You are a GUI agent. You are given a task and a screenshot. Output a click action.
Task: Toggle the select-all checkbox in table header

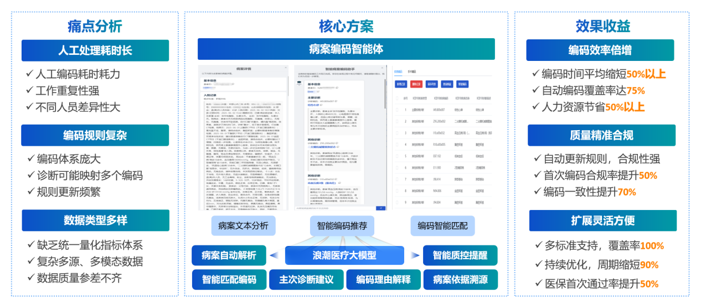tap(396, 98)
